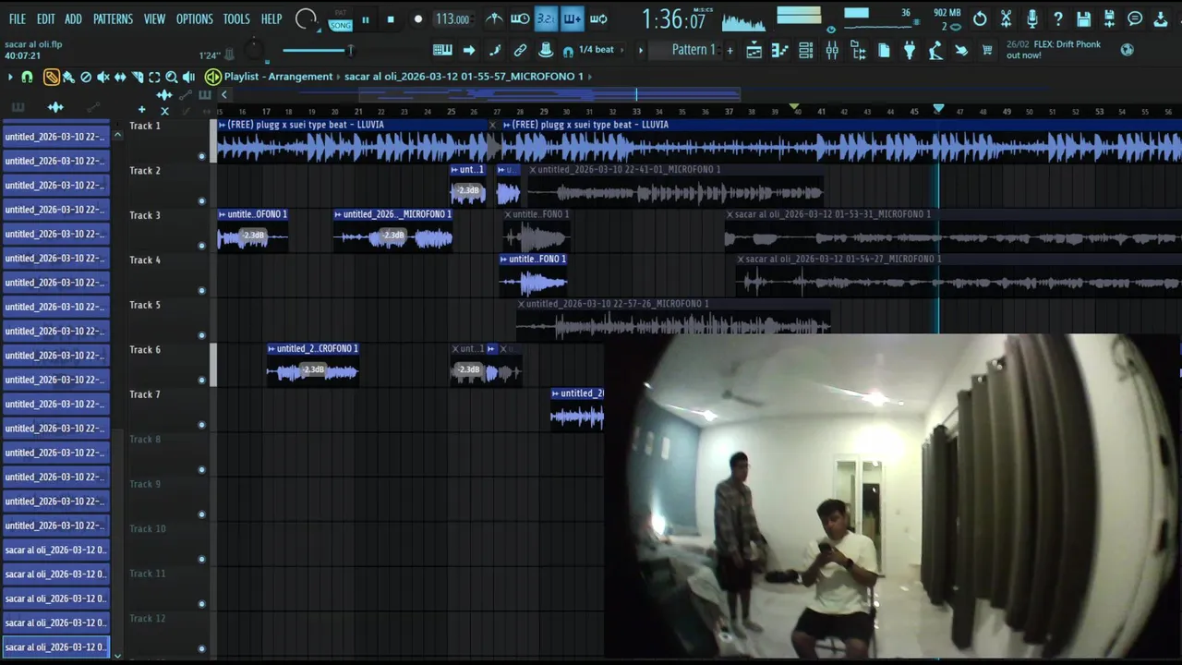Open the Playlist view icon

pyautogui.click(x=754, y=51)
